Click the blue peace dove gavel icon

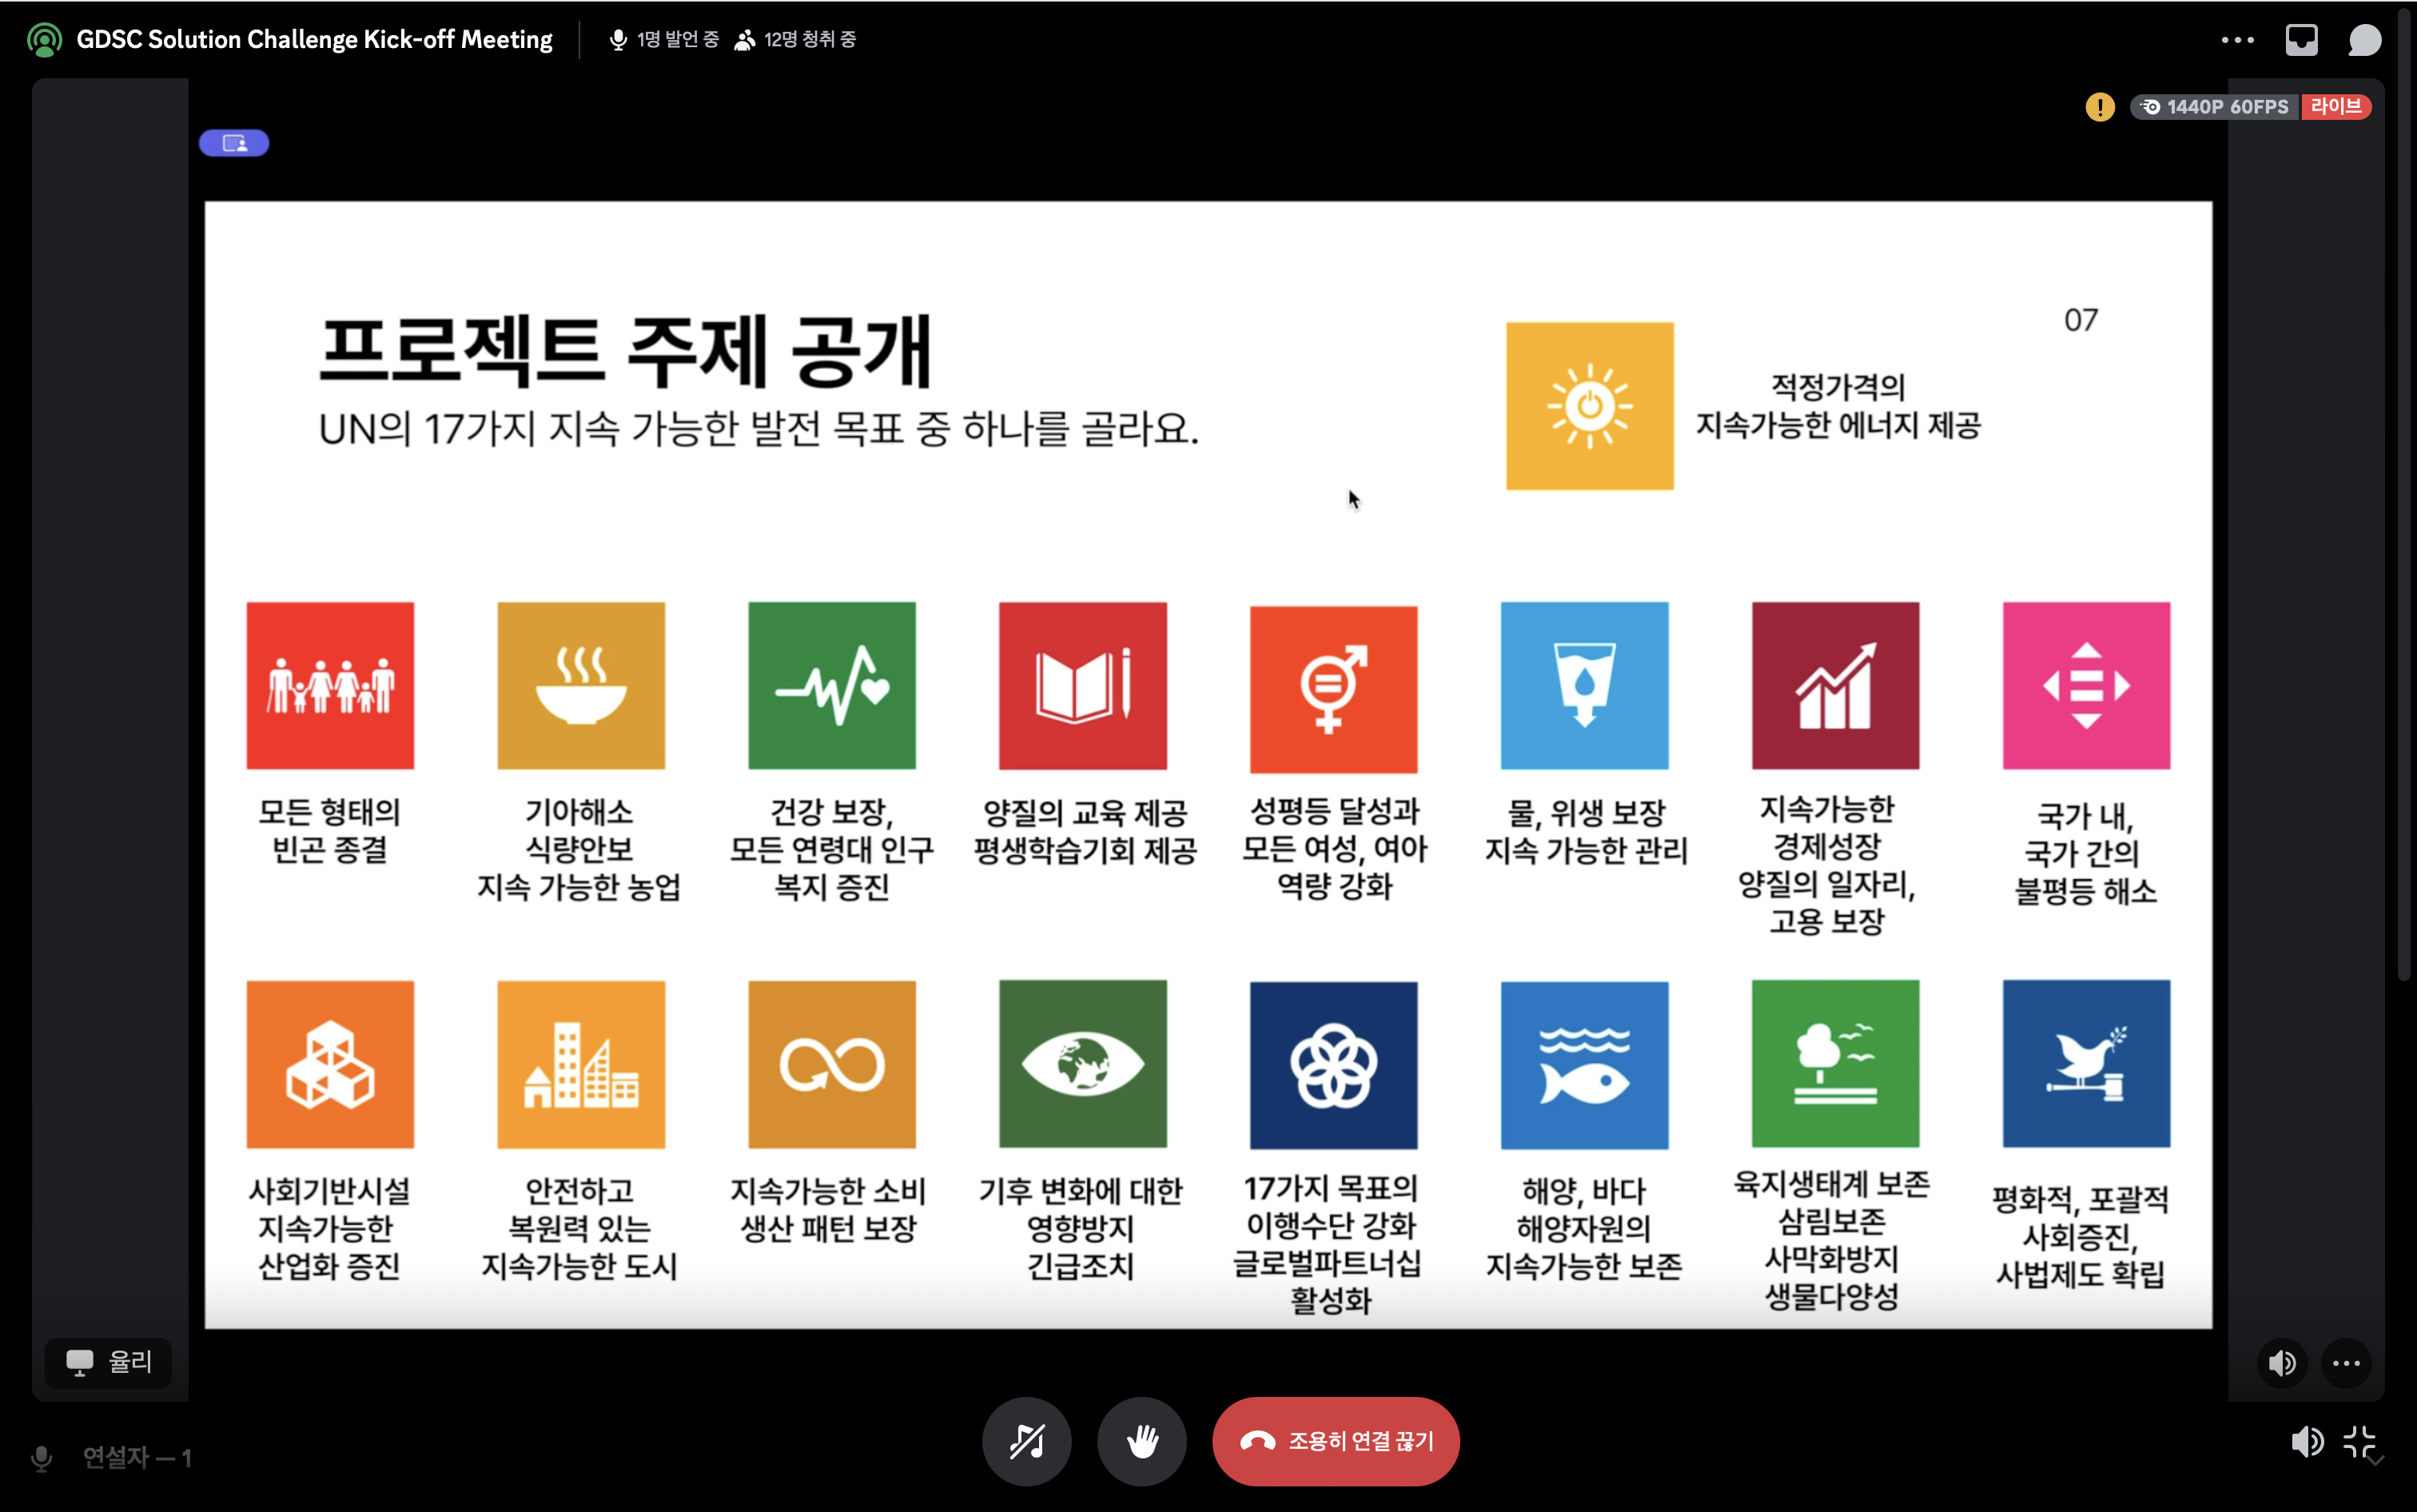2087,1064
